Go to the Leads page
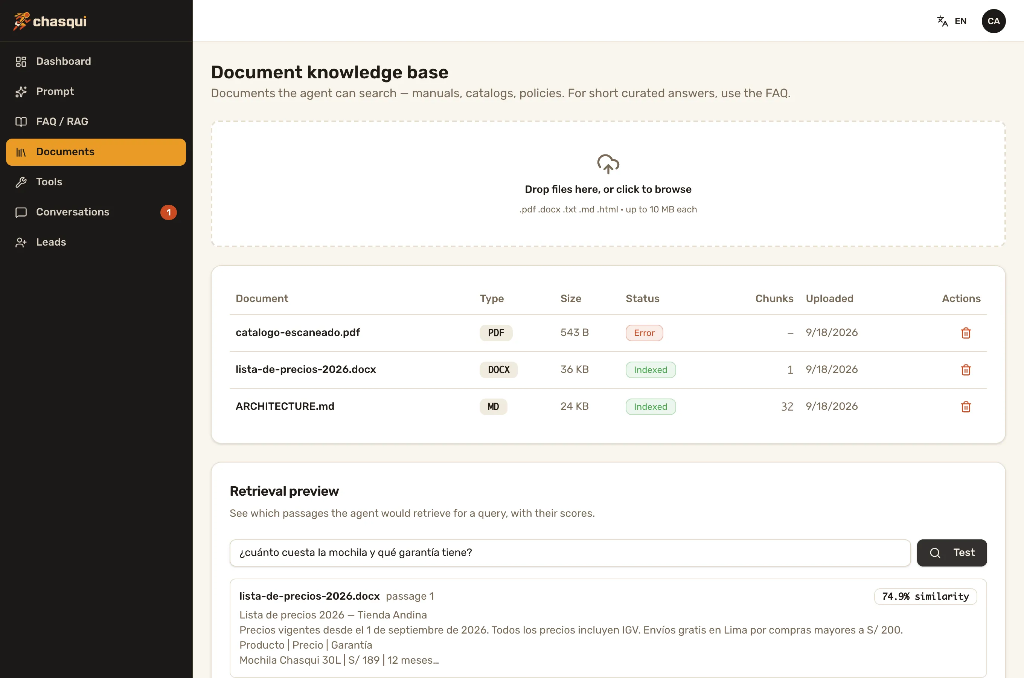Viewport: 1024px width, 678px height. [96, 242]
